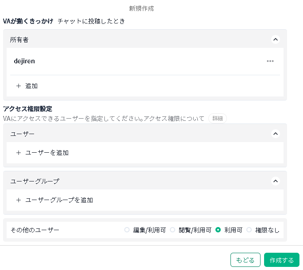
Task: Collapse the ユーザーグループ section chevron
Action: (276, 181)
